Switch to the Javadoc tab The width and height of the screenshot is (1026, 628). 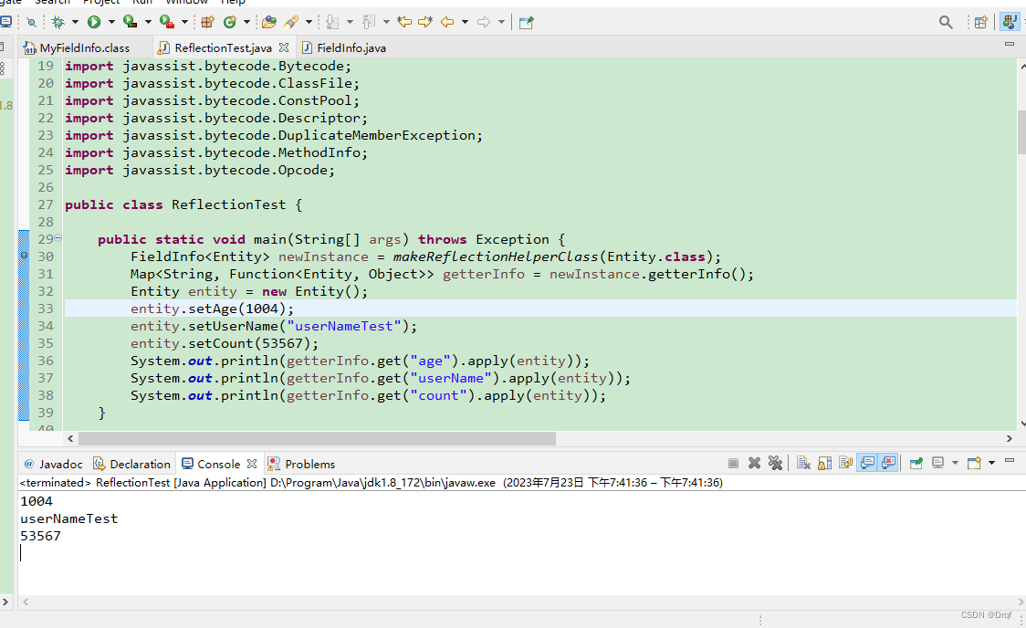(53, 464)
